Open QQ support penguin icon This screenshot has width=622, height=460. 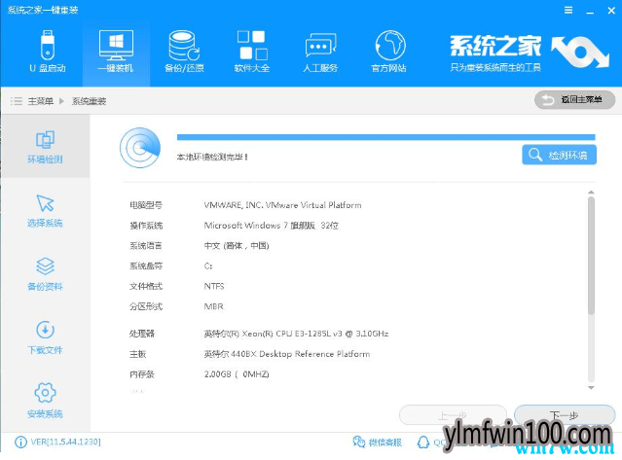click(423, 442)
